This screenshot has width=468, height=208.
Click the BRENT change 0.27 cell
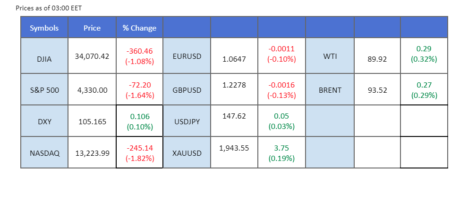[424, 90]
